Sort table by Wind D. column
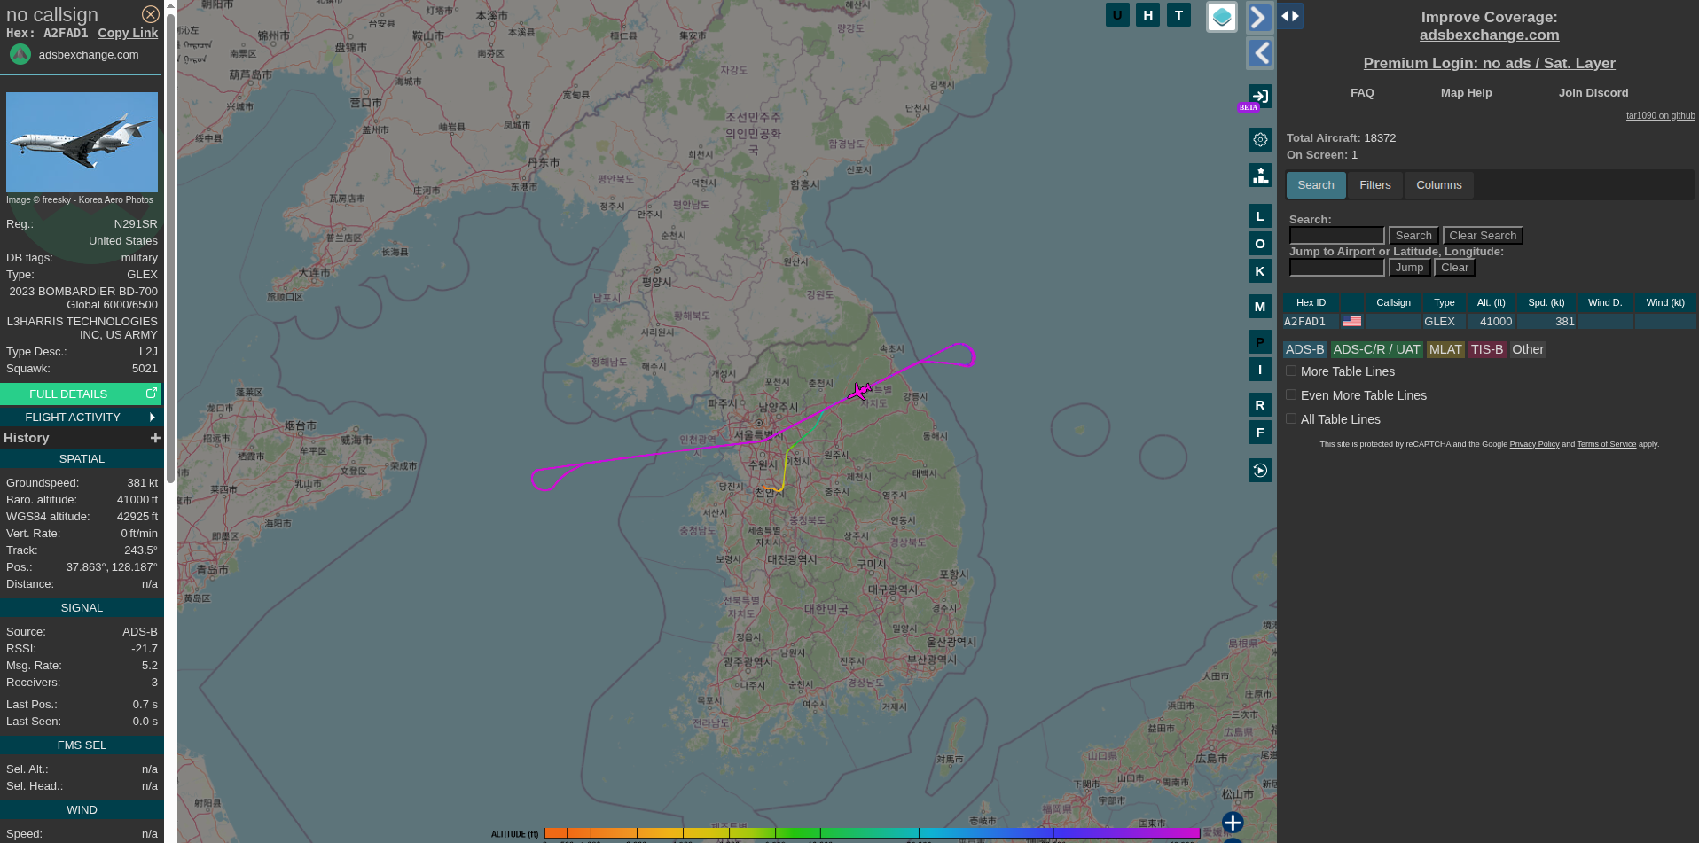Image resolution: width=1699 pixels, height=843 pixels. 1605,302
